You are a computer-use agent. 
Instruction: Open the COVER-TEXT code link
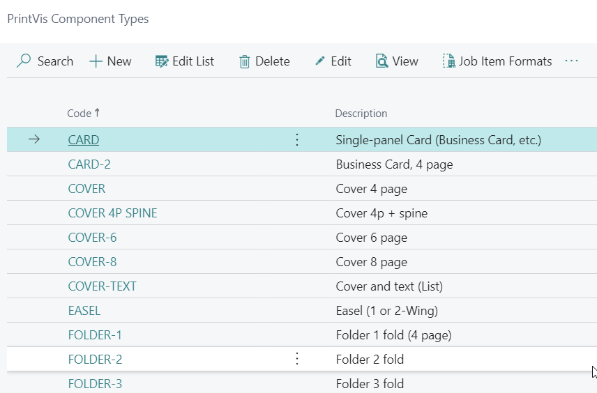point(102,286)
